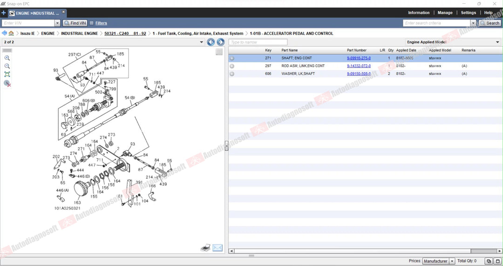503x266 pixels.
Task: Collapse the diagram panel splitter handle
Action: pyautogui.click(x=226, y=146)
